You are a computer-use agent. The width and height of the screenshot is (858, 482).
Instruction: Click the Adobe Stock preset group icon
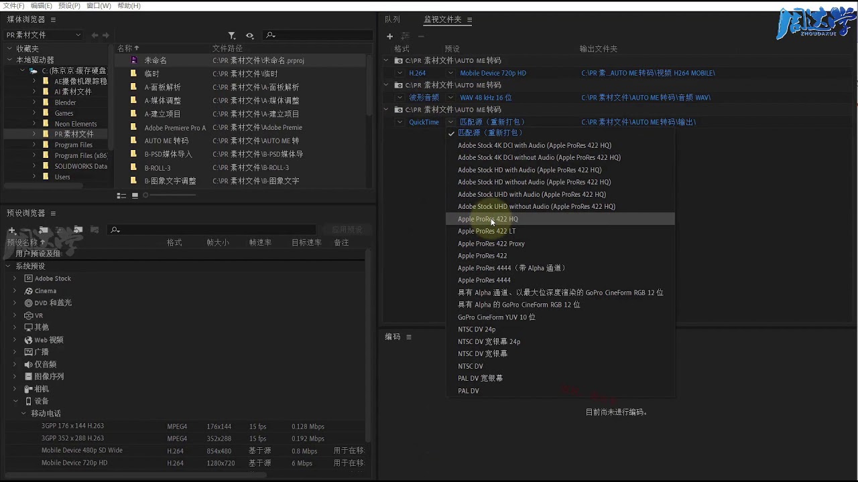(x=28, y=278)
